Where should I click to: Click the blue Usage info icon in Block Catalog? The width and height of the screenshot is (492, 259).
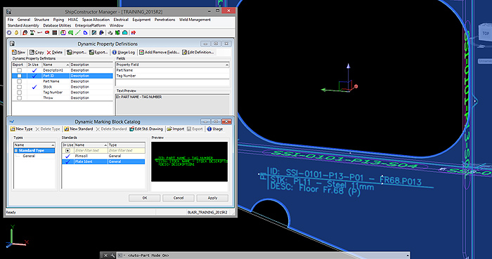[x=209, y=129]
